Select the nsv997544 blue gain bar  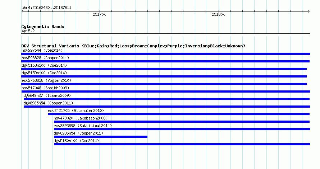pyautogui.click(x=165, y=54)
